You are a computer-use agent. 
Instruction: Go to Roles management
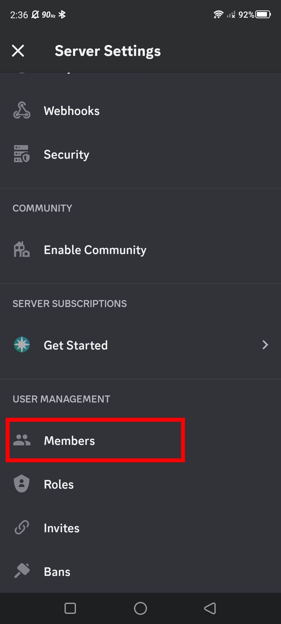(59, 484)
